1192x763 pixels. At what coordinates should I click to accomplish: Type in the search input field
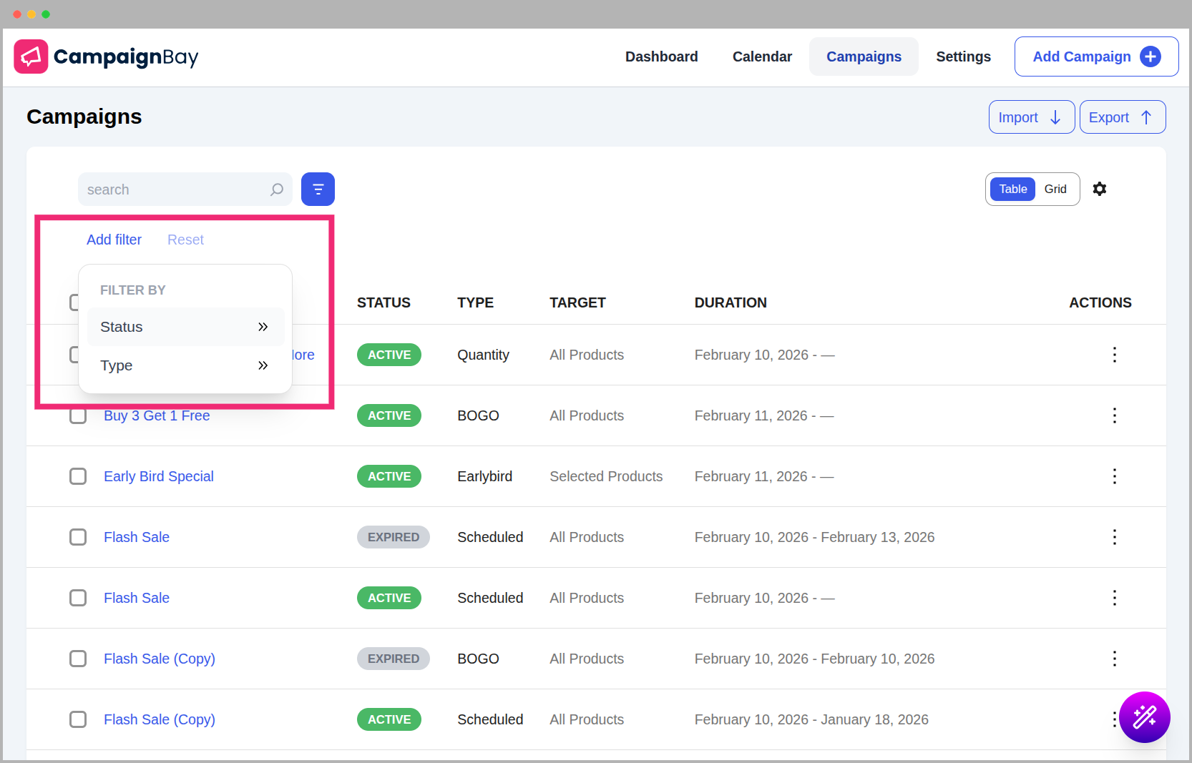click(172, 189)
